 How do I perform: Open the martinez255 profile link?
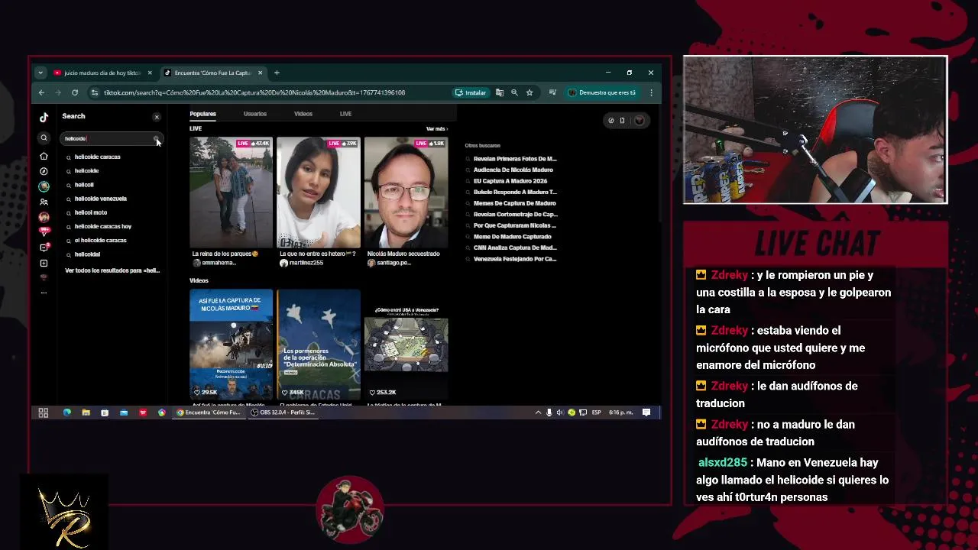click(301, 263)
